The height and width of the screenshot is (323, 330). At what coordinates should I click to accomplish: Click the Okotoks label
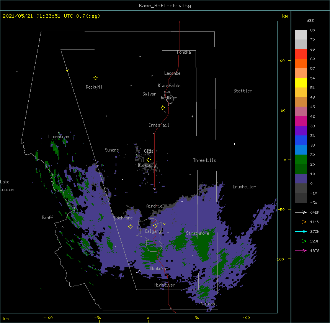(x=158, y=269)
